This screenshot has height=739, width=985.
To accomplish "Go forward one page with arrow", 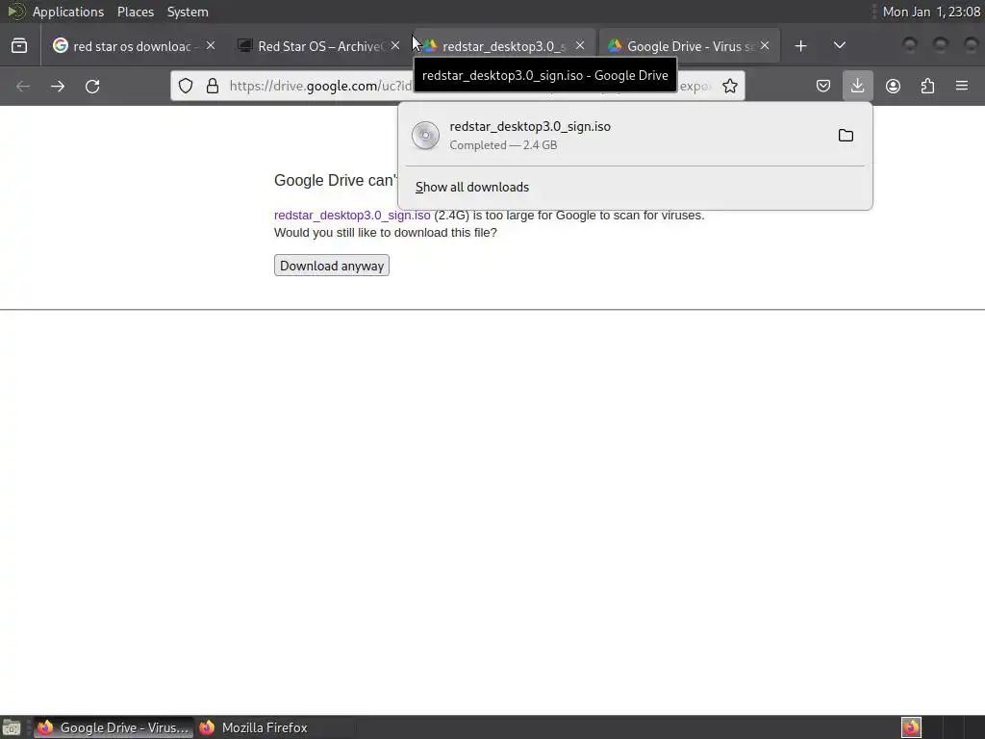I will [58, 86].
